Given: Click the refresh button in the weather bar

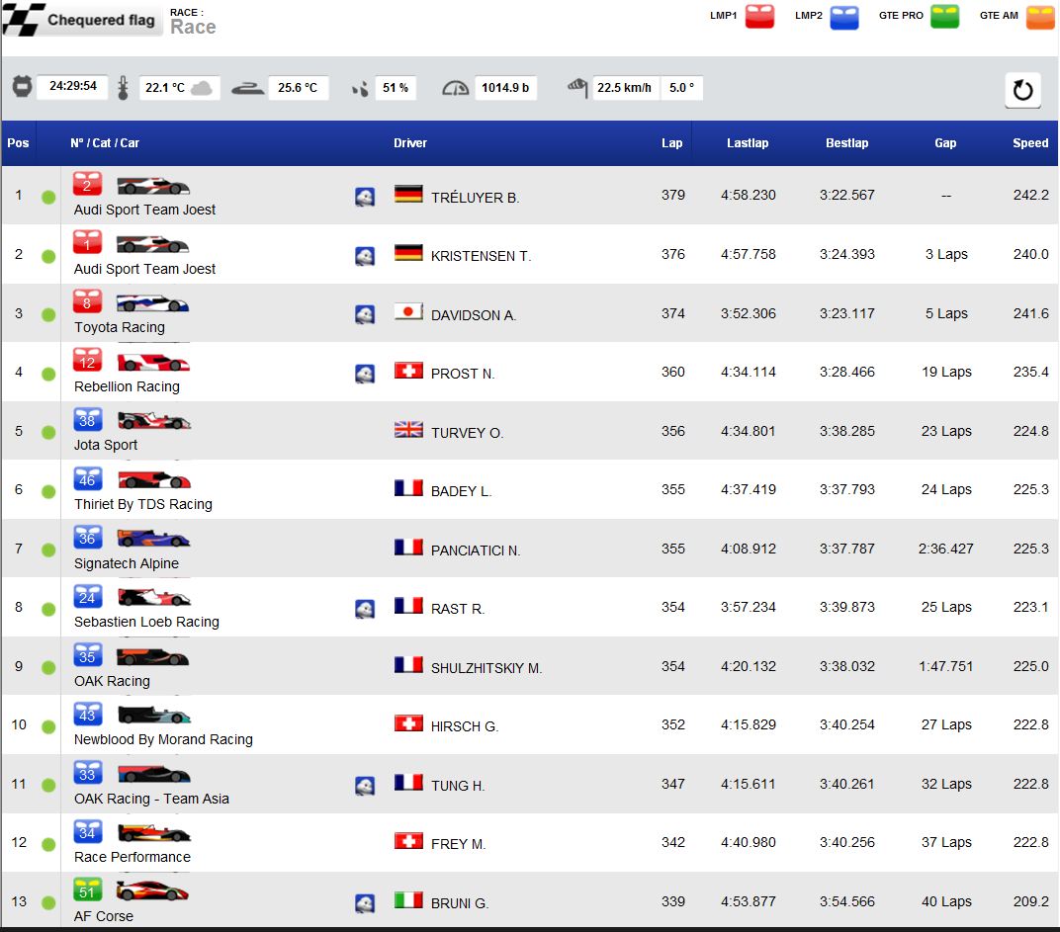Looking at the screenshot, I should coord(1022,90).
